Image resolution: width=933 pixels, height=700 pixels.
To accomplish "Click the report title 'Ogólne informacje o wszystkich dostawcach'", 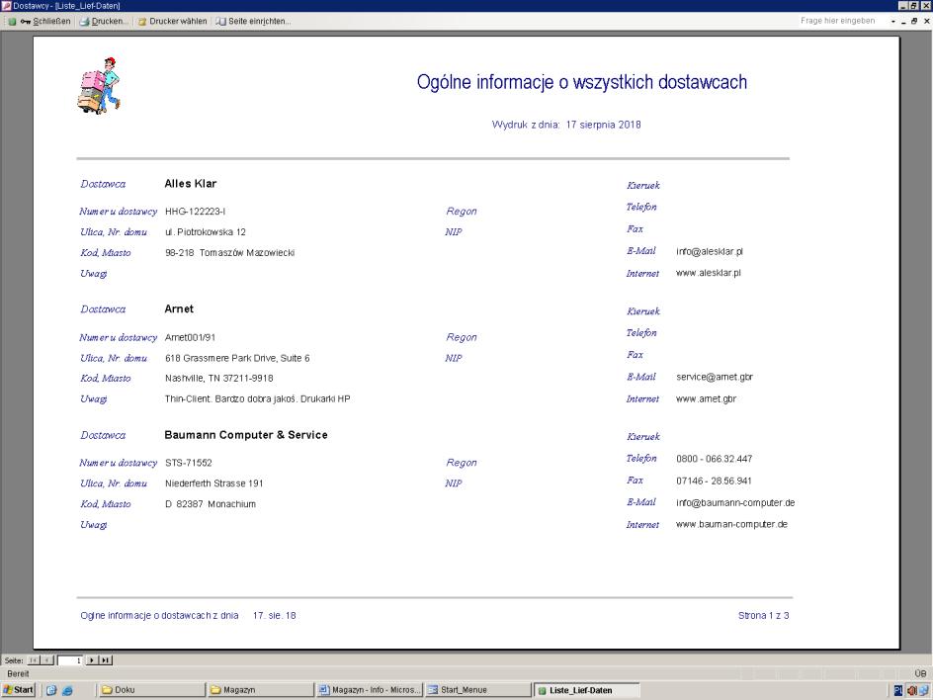I will click(582, 82).
